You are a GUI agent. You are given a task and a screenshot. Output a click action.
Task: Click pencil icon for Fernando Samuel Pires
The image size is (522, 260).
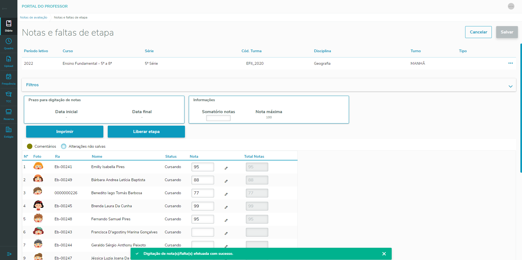tap(226, 220)
